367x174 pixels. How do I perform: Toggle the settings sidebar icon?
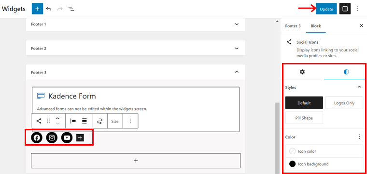point(345,9)
